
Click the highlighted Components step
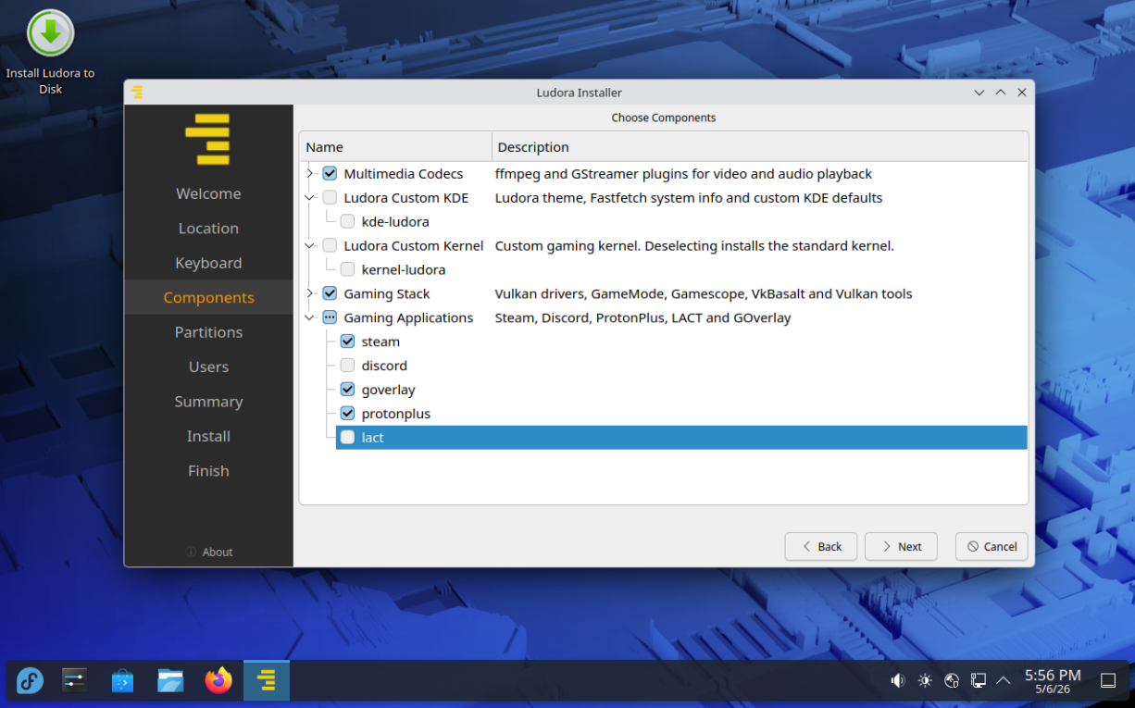208,297
